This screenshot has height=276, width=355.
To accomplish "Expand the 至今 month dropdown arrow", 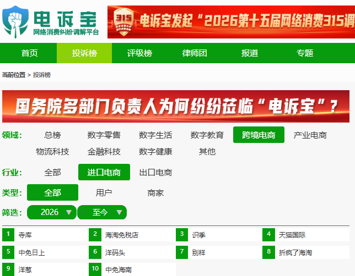I will tap(119, 212).
